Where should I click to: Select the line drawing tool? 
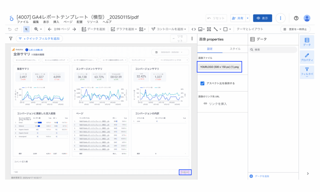pyautogui.click(x=216, y=29)
